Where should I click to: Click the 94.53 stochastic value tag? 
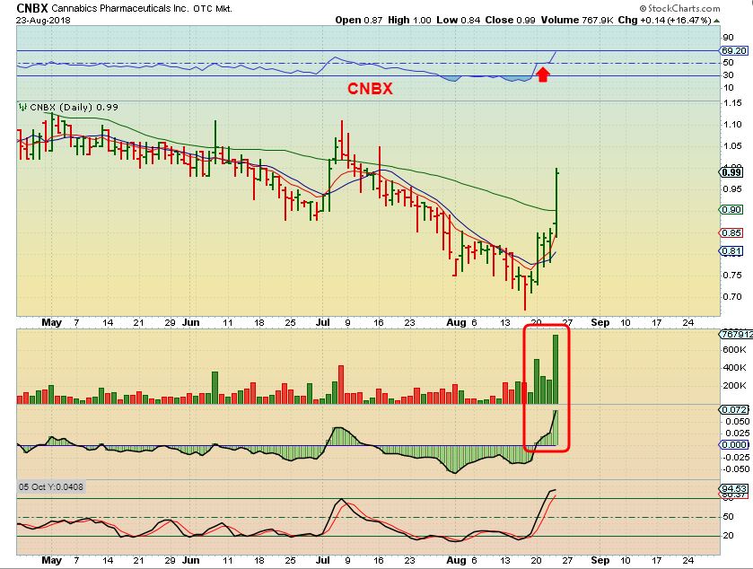[734, 489]
